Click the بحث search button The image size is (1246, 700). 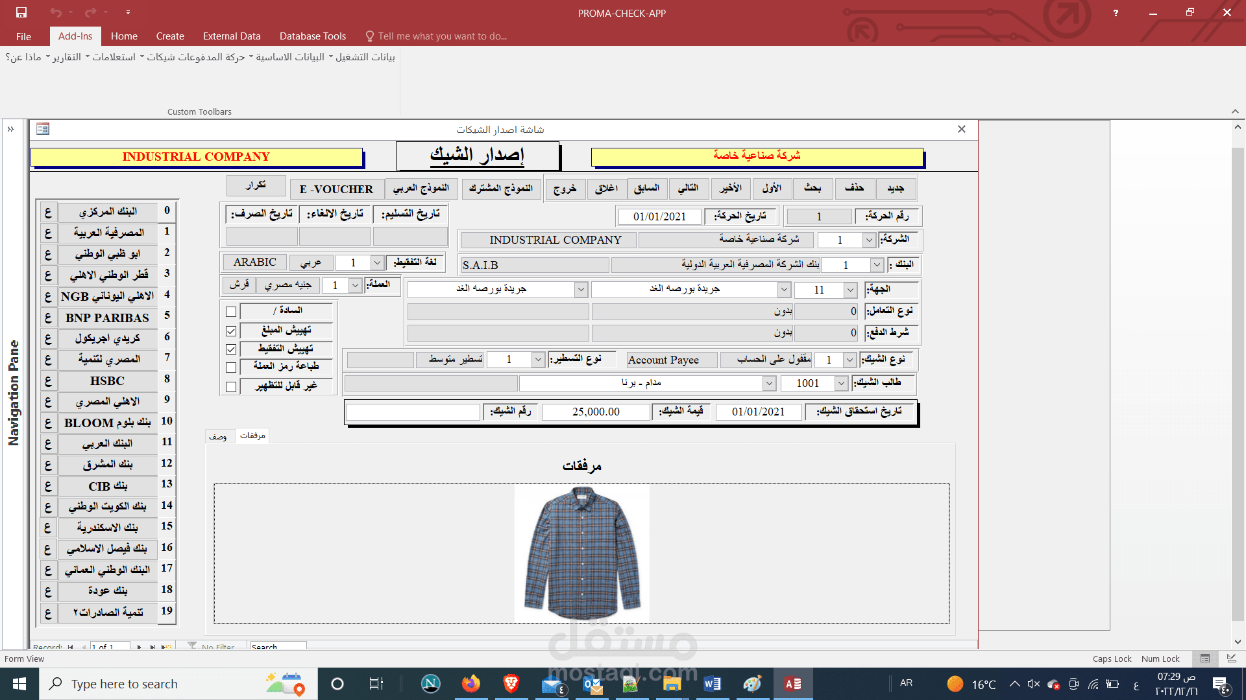point(812,188)
